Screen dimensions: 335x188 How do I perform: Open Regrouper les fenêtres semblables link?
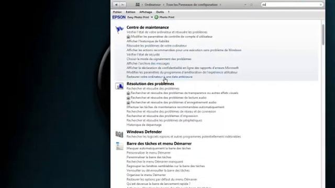pos(165,166)
